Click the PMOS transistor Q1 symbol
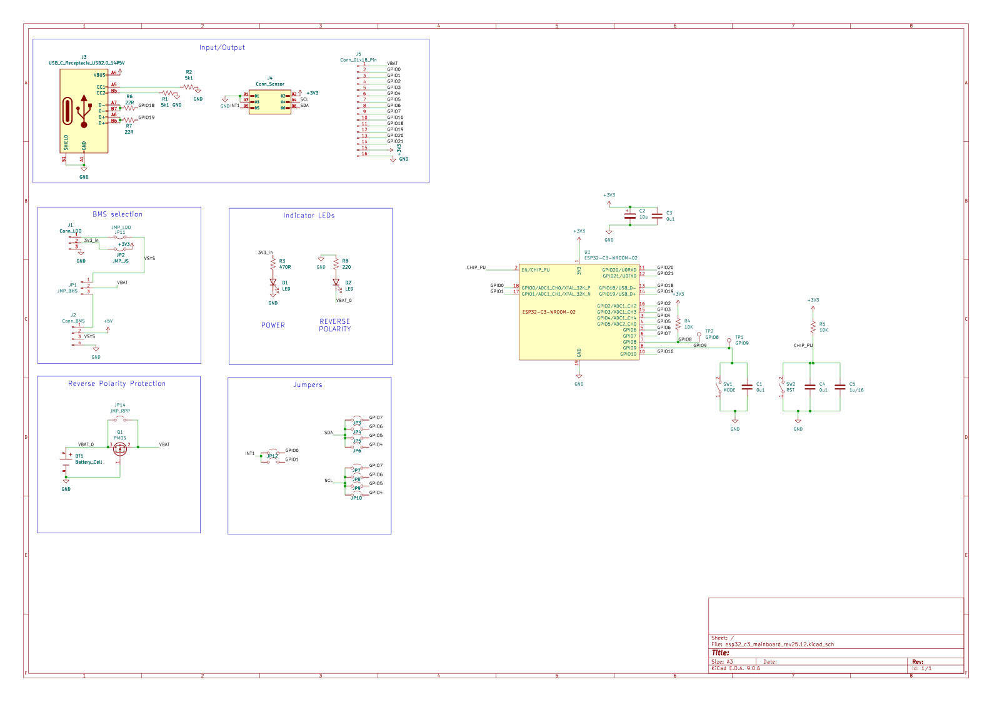This screenshot has width=992, height=702. click(x=120, y=448)
